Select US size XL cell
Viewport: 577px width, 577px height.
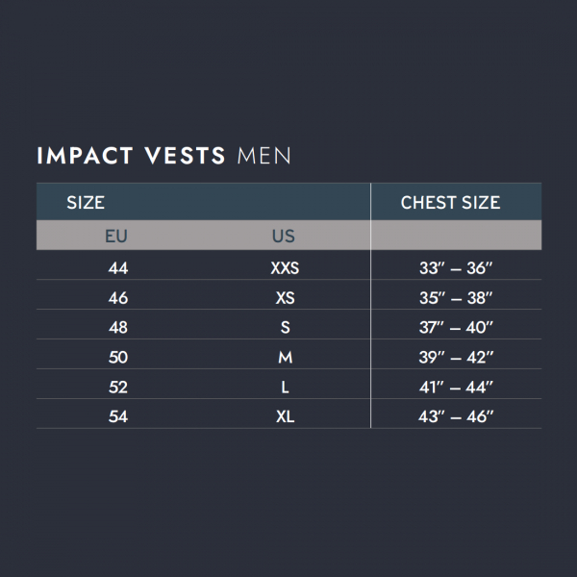coord(286,416)
